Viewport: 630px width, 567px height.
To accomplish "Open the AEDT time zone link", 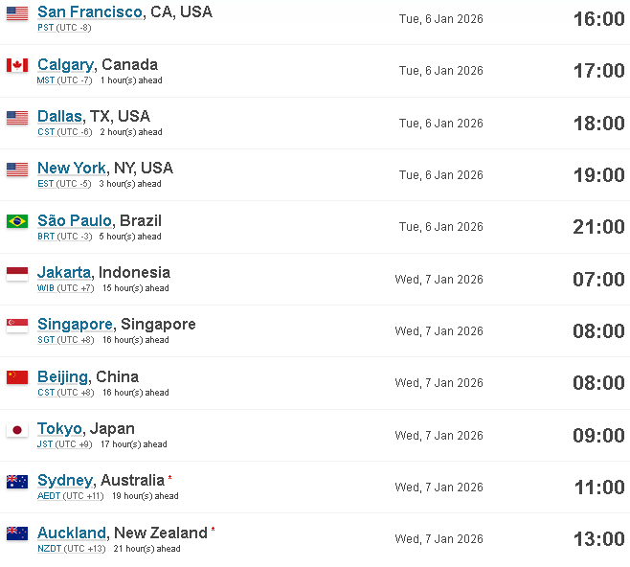I will (x=49, y=496).
